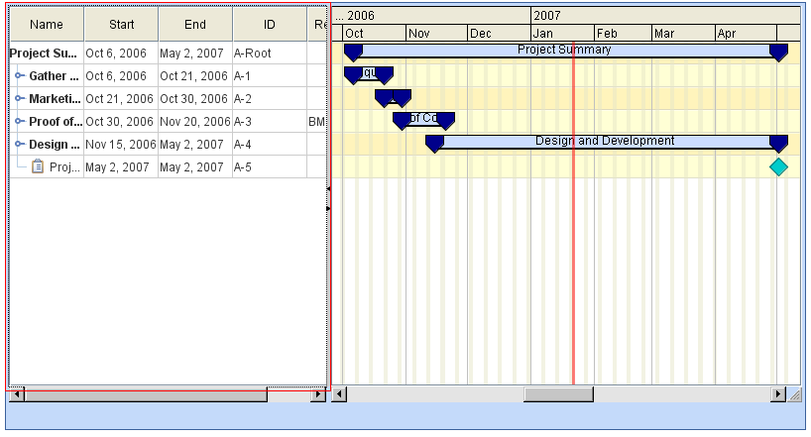Expand the Gather... task node

(x=20, y=75)
